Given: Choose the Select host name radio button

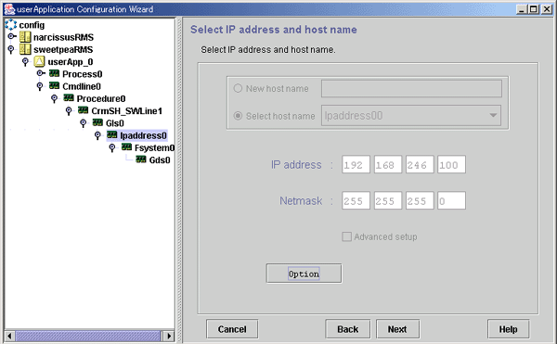Looking at the screenshot, I should pos(238,116).
